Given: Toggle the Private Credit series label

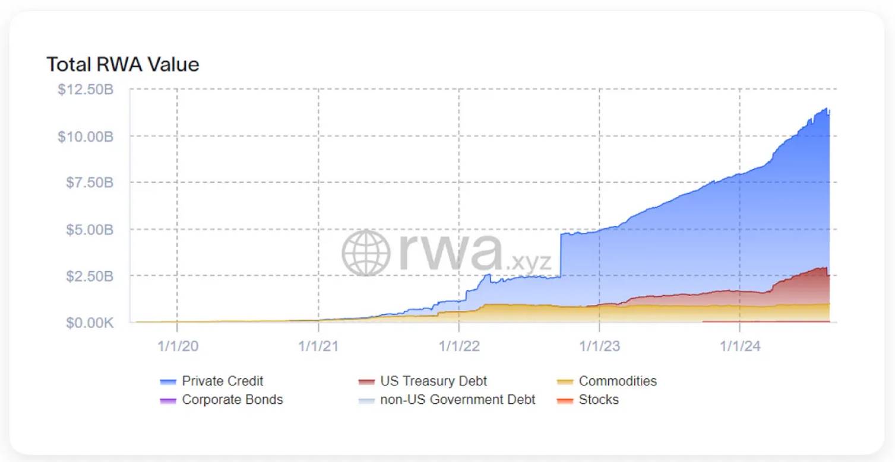Looking at the screenshot, I should click(x=222, y=381).
